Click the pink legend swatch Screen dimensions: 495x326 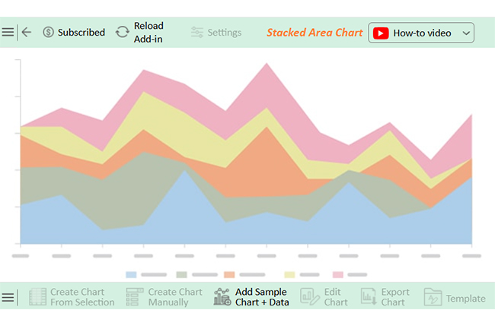(x=338, y=274)
